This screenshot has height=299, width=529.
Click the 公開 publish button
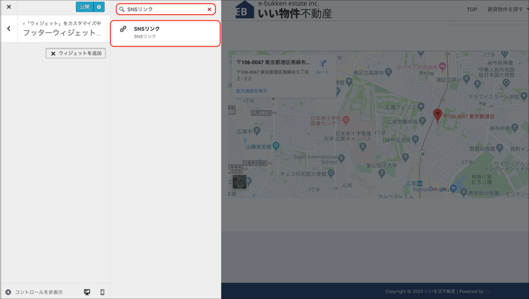point(85,7)
